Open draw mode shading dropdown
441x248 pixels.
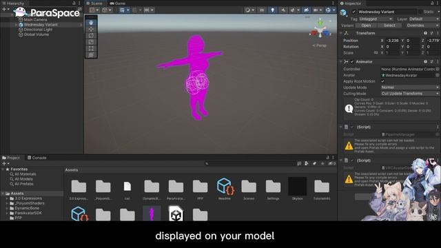pyautogui.click(x=249, y=10)
